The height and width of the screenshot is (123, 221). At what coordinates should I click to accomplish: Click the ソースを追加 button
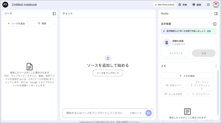tap(17, 23)
